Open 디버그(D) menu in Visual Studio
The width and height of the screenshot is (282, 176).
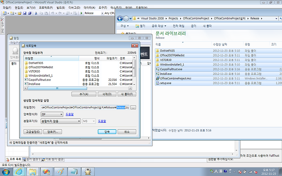74,7
